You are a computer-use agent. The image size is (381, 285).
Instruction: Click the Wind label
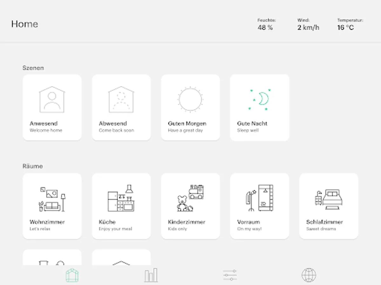(x=303, y=20)
